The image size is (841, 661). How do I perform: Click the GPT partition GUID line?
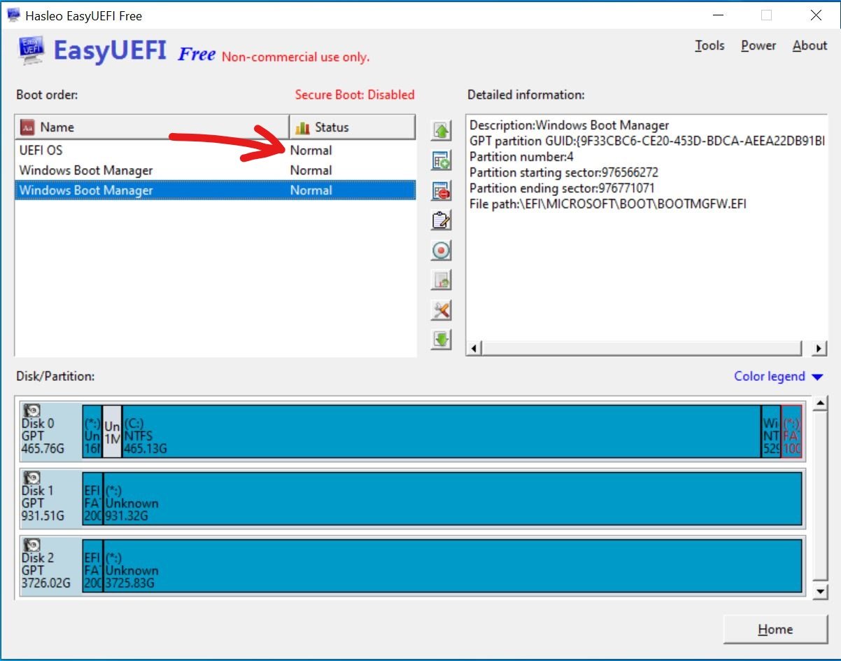point(647,141)
